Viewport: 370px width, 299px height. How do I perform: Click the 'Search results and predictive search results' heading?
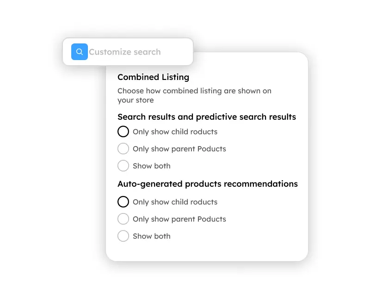207,117
